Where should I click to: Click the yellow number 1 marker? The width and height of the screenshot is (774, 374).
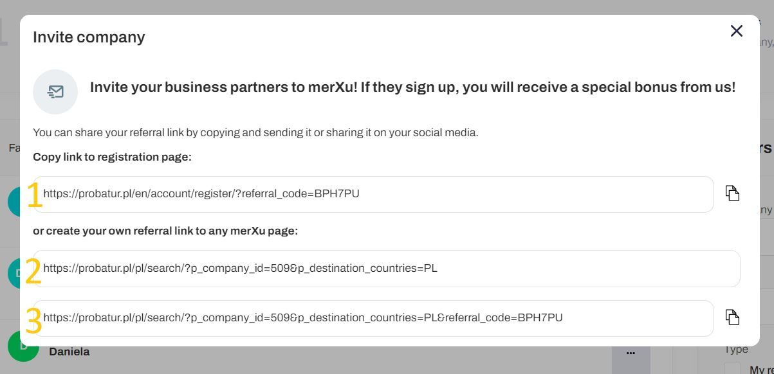click(34, 195)
